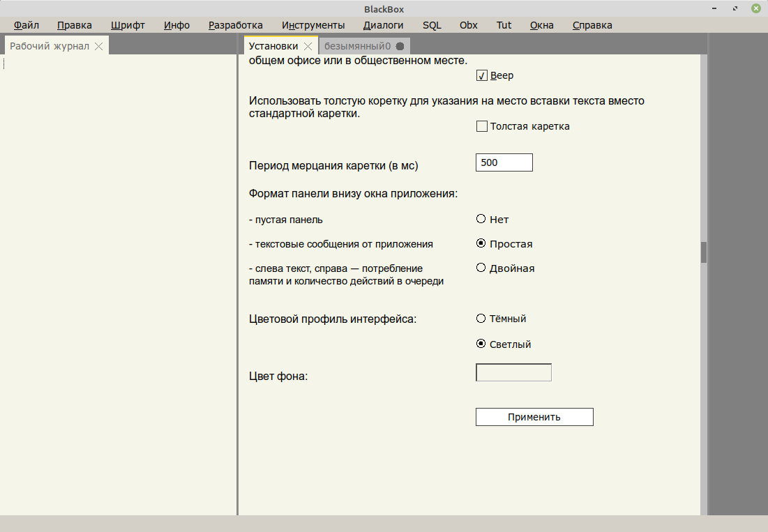768x532 pixels.
Task: Expand the Инструменты menu
Action: pos(313,25)
